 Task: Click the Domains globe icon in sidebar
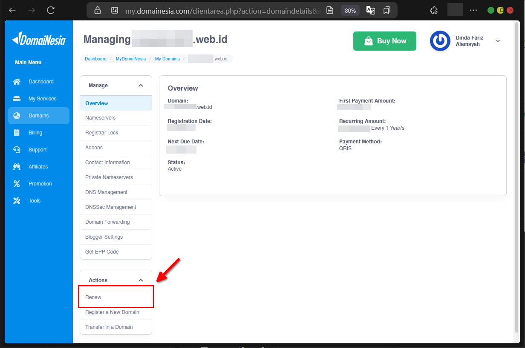[17, 116]
